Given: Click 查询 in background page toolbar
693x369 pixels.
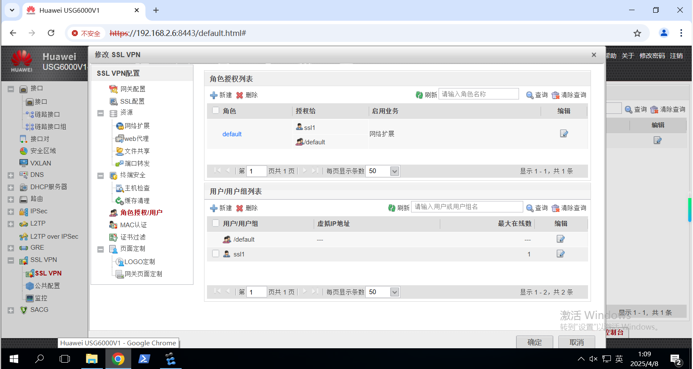Looking at the screenshot, I should (x=636, y=110).
